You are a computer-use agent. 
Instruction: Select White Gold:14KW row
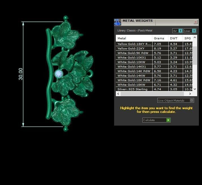pyautogui.click(x=154, y=76)
